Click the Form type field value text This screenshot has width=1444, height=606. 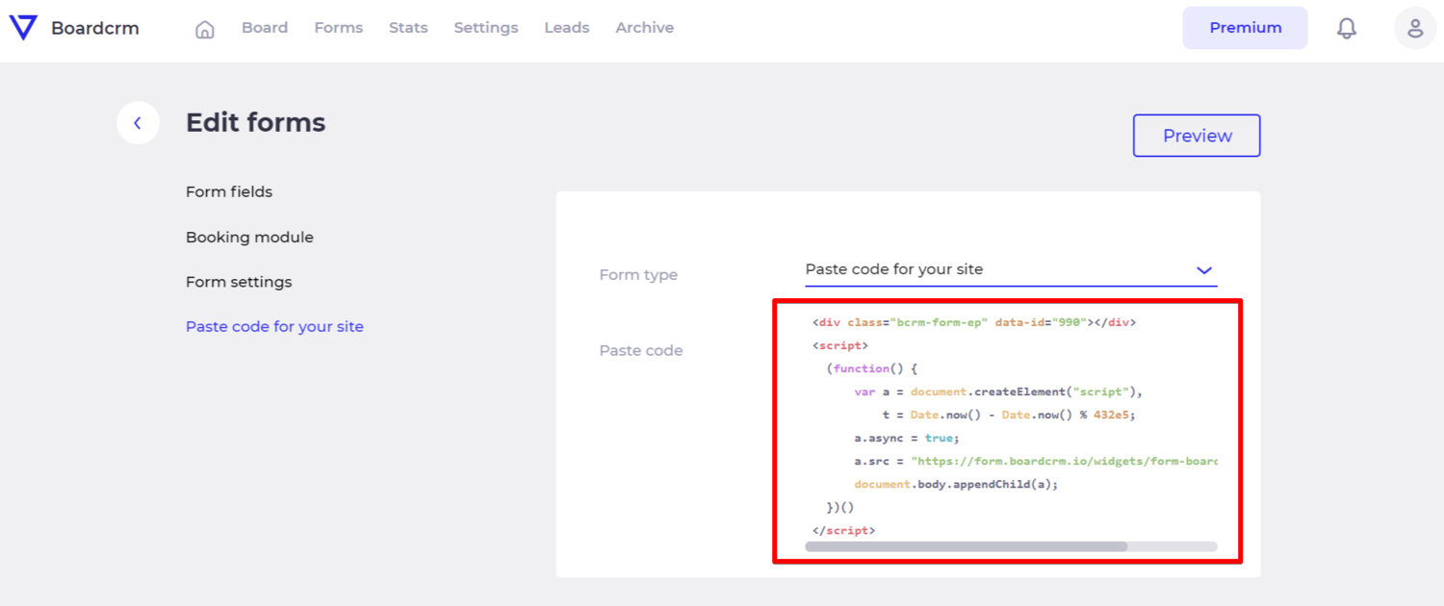(x=894, y=269)
